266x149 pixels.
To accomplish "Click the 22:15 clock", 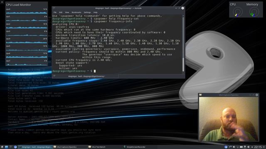I will click(258, 147).
